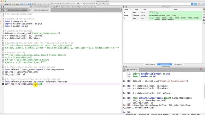The height and width of the screenshot is (115, 205).
Task: Click the Import data icon in Variable explorer sidebar
Action: 204,14
